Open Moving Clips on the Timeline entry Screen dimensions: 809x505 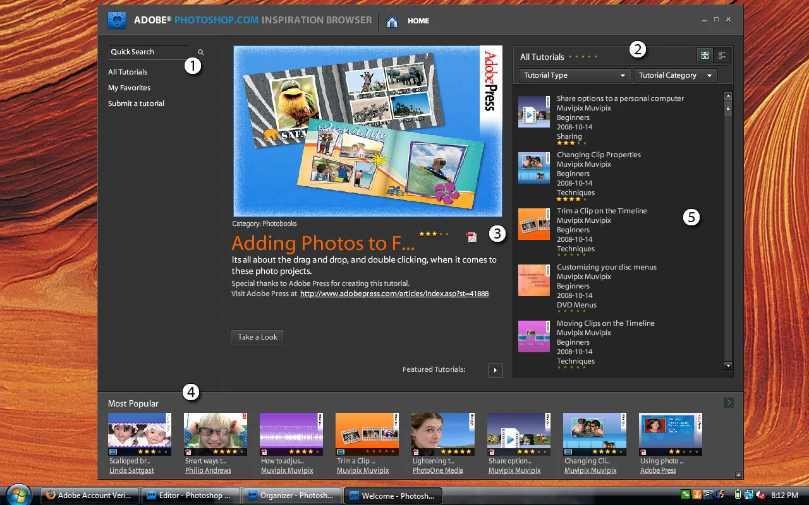click(x=605, y=323)
